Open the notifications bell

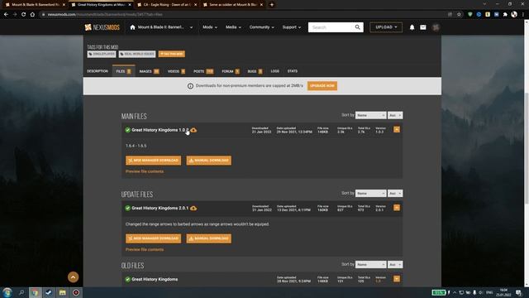[x=412, y=27]
